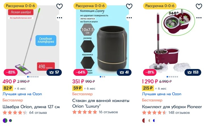
Task: Click Рассрочка 0-0-6 label on Pioneer card
Action: click(x=160, y=6)
